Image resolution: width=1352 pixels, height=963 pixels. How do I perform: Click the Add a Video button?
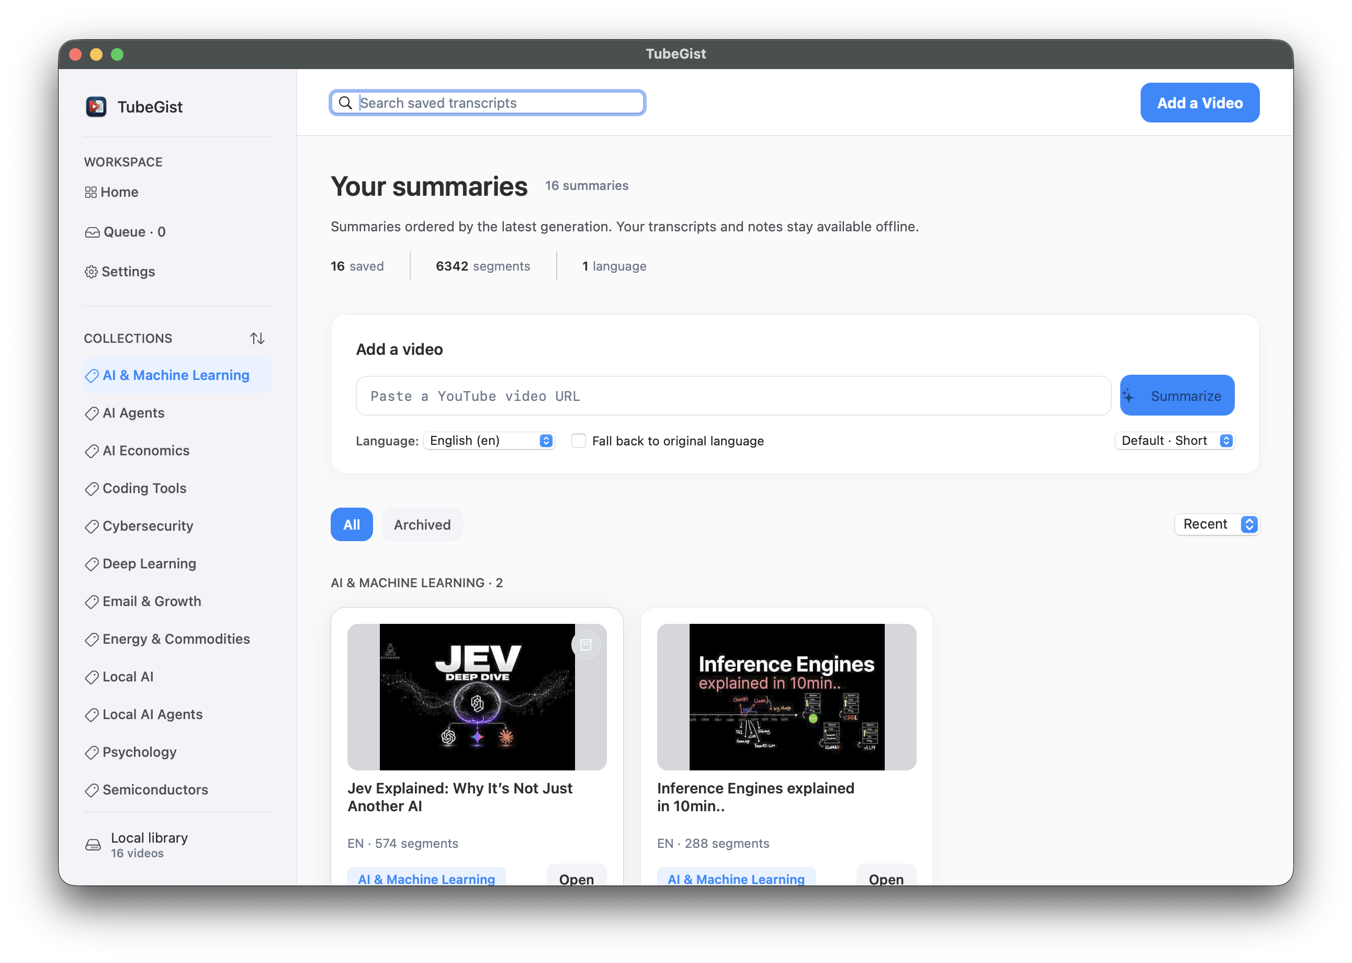(x=1200, y=103)
